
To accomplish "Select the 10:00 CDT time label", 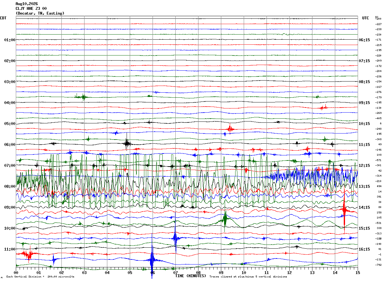I will click(10, 228).
